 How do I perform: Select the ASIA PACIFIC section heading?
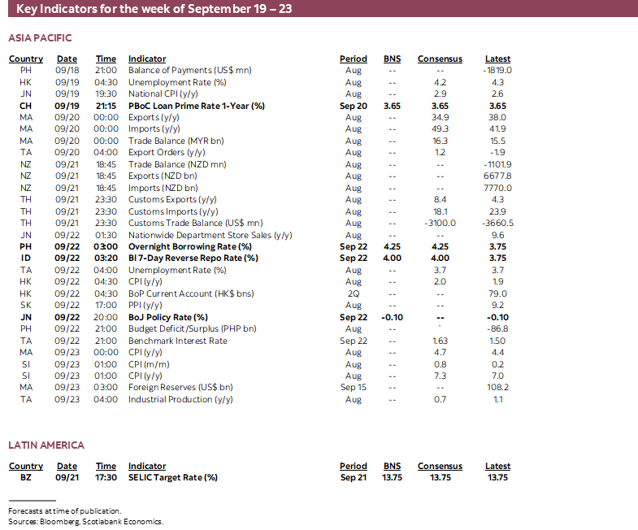(40, 38)
